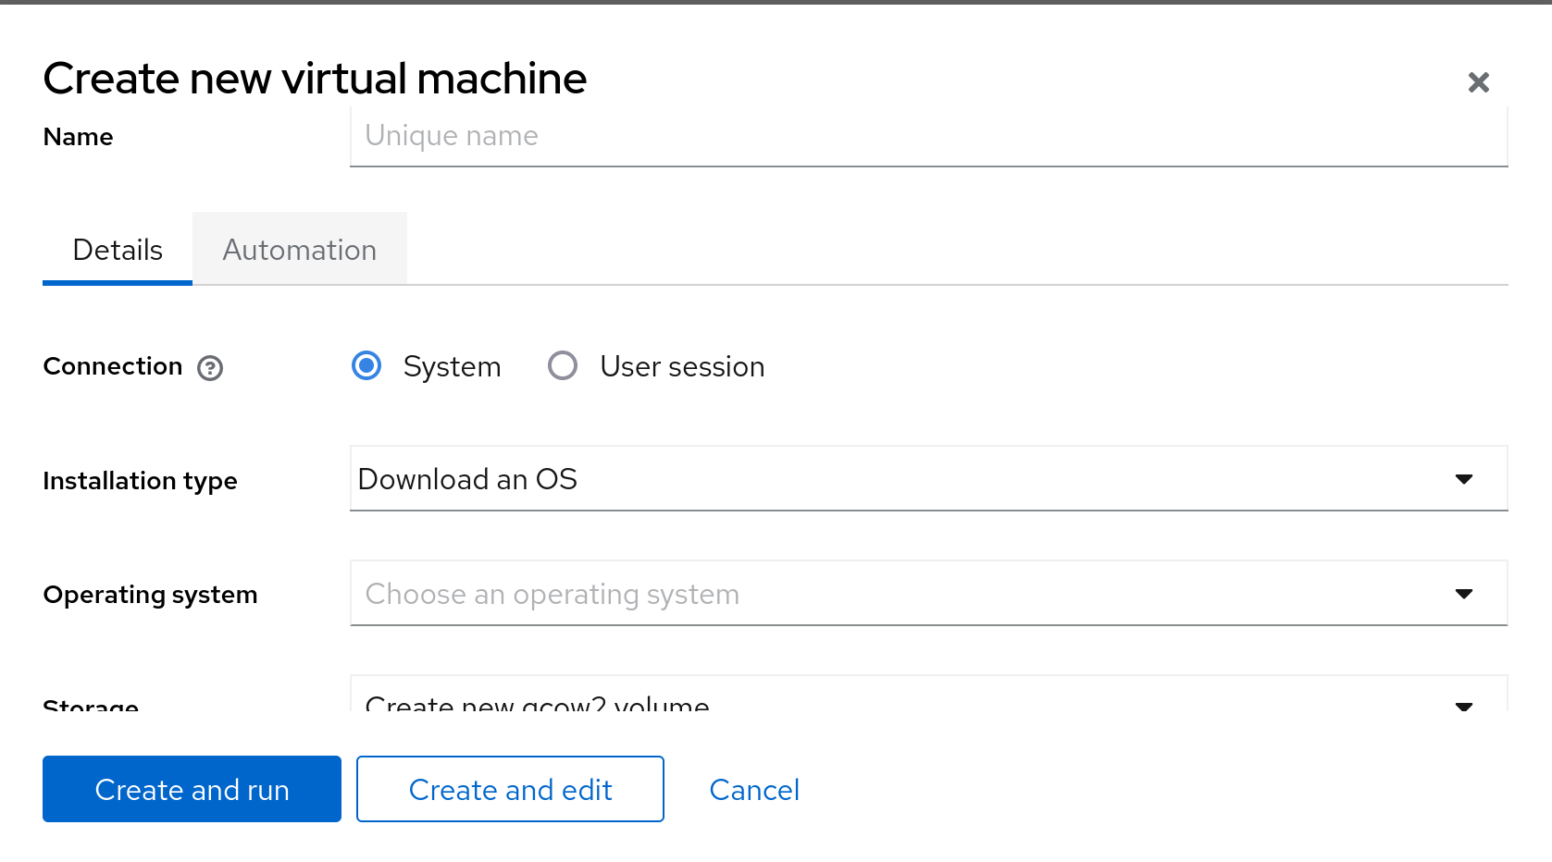Viewport: 1552px width, 862px height.
Task: Click the User session label text
Action: coord(682,365)
